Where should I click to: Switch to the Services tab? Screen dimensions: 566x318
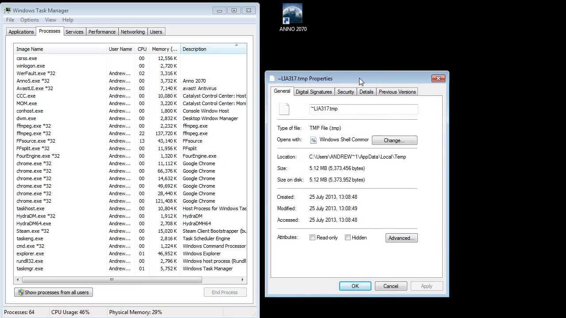pos(74,32)
